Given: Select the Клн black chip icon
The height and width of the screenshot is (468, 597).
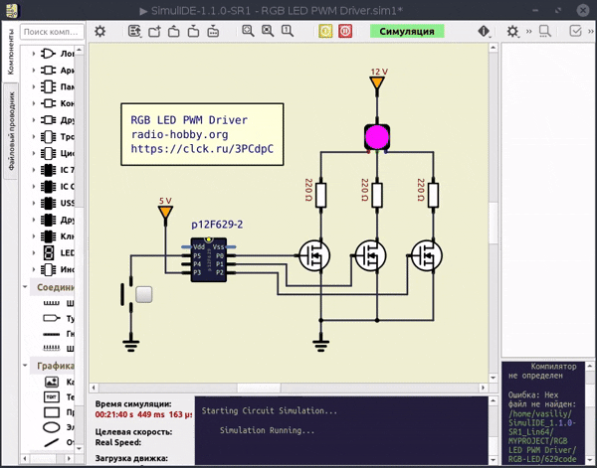Looking at the screenshot, I should 49,236.
